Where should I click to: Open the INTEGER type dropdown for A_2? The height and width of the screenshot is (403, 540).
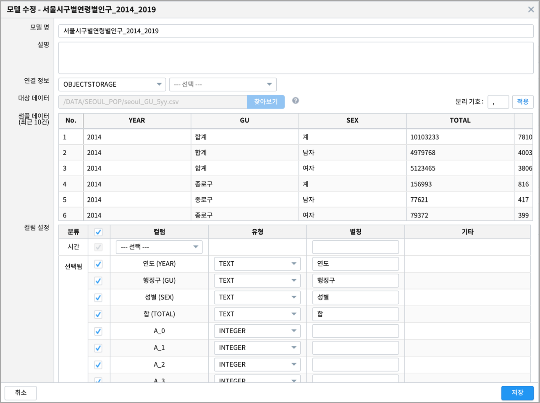point(257,365)
